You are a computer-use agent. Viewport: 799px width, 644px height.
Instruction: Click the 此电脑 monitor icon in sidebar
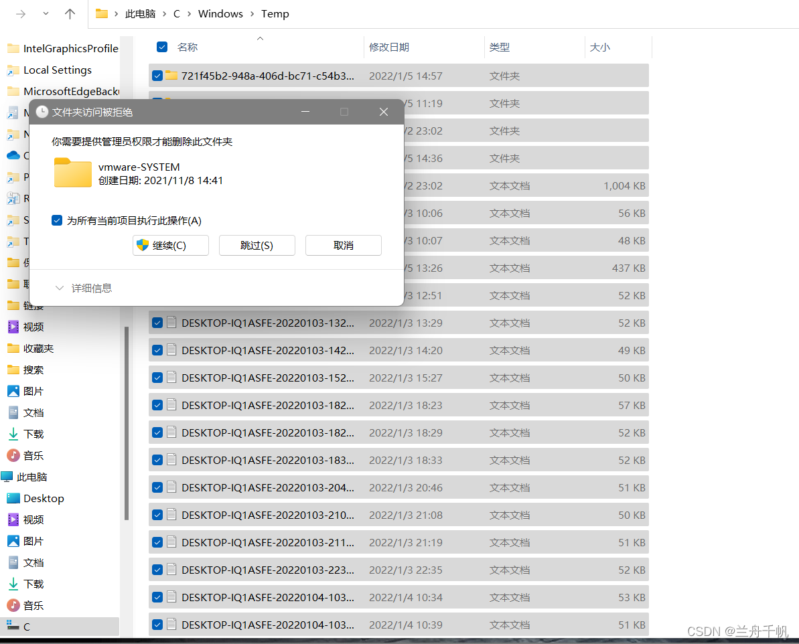pyautogui.click(x=7, y=477)
